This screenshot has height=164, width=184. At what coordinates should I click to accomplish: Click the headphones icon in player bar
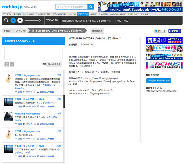point(6,20)
